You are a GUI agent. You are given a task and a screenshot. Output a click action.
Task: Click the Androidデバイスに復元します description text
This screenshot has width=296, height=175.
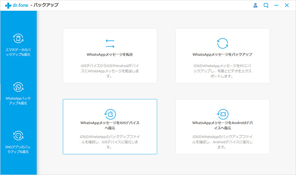coord(222,142)
